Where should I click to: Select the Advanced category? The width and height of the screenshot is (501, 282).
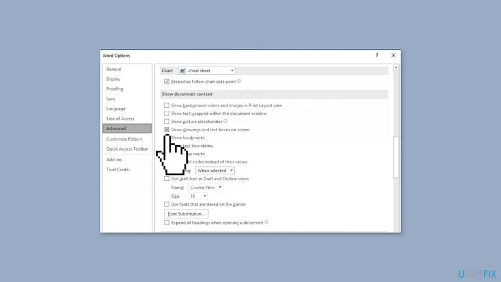coord(127,128)
